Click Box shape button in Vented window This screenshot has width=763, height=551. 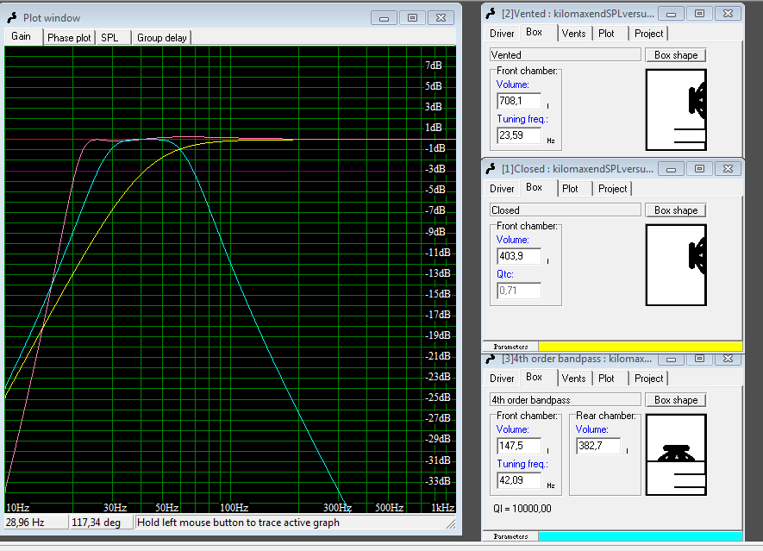pos(676,55)
